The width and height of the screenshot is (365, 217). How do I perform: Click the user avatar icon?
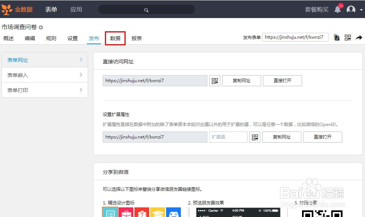(x=351, y=9)
